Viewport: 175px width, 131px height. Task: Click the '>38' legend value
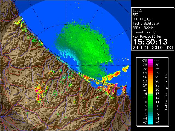point(144,61)
